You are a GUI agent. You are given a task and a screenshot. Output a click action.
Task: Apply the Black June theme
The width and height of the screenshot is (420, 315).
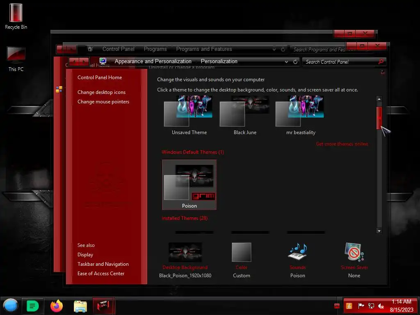click(x=245, y=115)
